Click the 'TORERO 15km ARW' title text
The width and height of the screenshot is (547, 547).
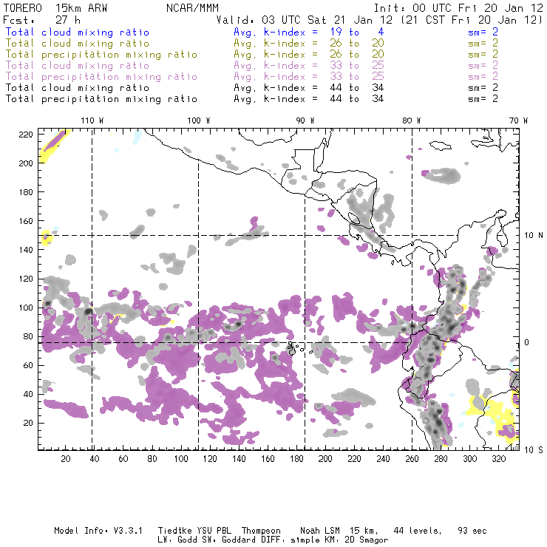[x=55, y=8]
